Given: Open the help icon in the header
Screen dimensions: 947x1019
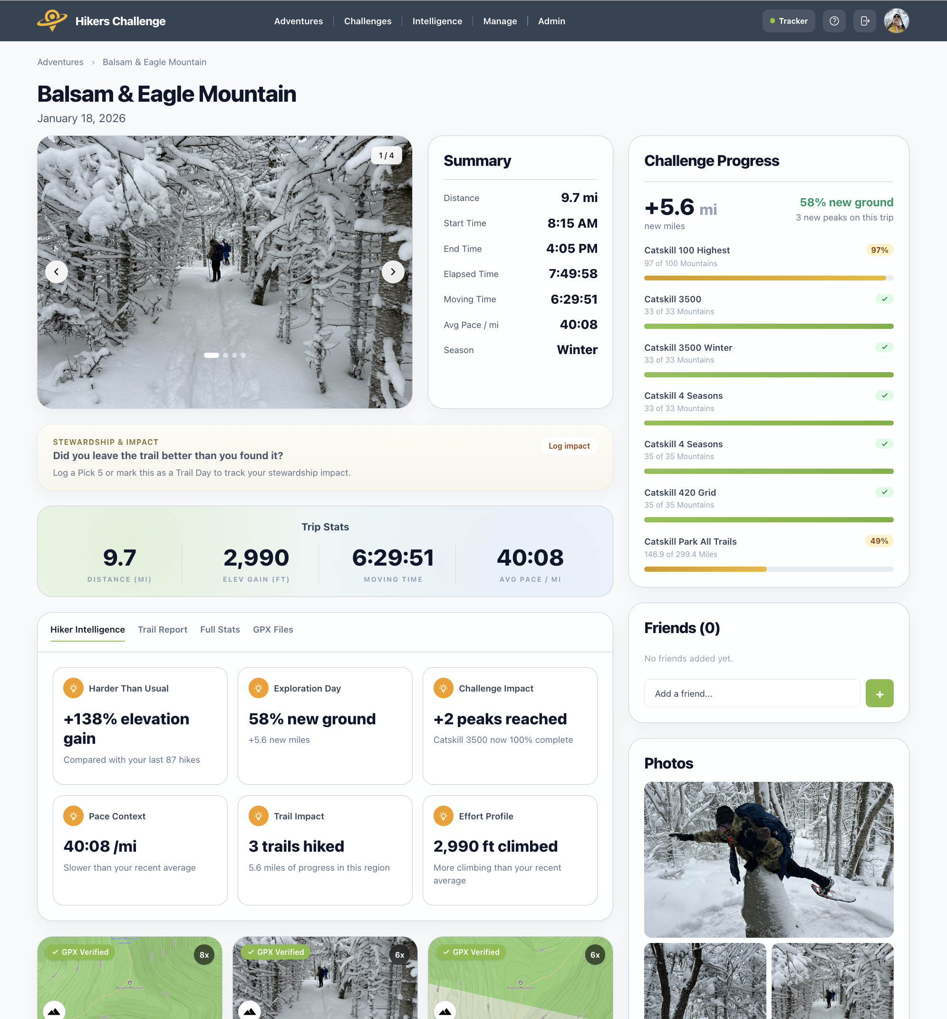Looking at the screenshot, I should coord(834,20).
